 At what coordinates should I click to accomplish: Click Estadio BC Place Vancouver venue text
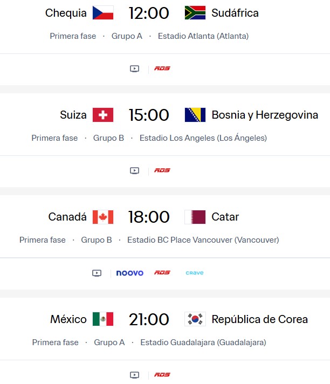tap(203, 240)
